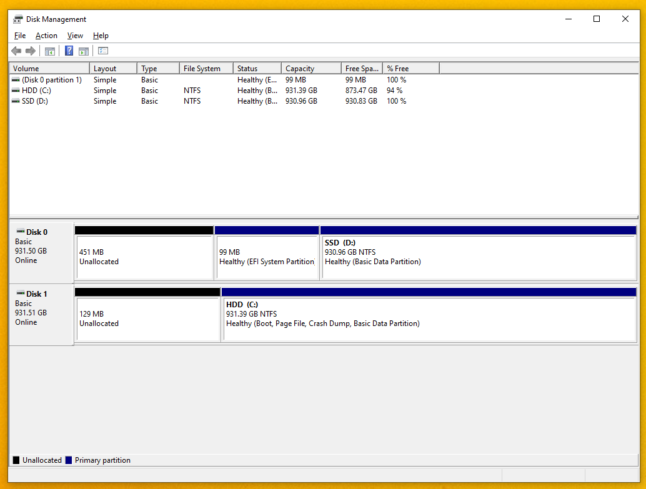Select the 99 MB EFI System Partition block

coord(267,253)
